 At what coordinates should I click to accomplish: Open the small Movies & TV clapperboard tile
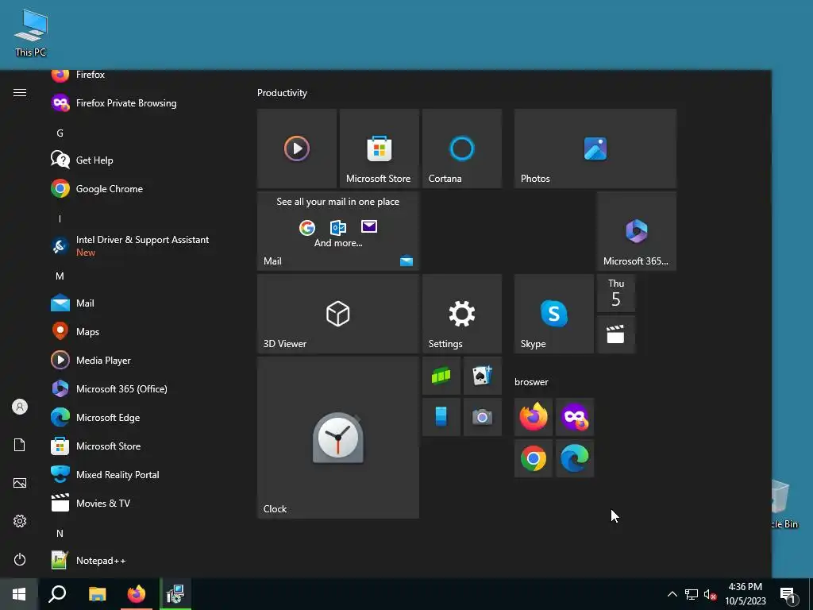616,334
